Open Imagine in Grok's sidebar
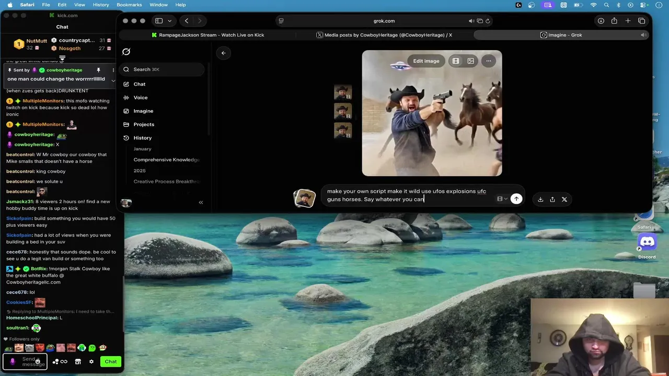 143,111
